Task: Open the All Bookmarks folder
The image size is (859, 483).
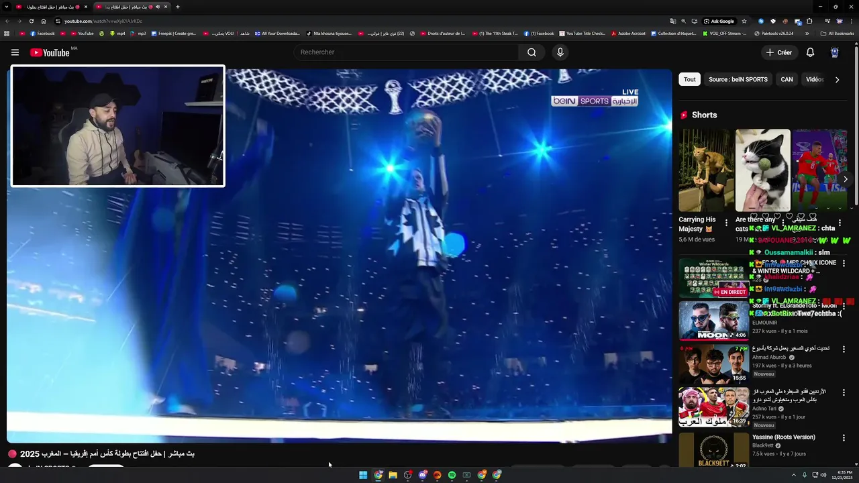Action: tap(838, 33)
